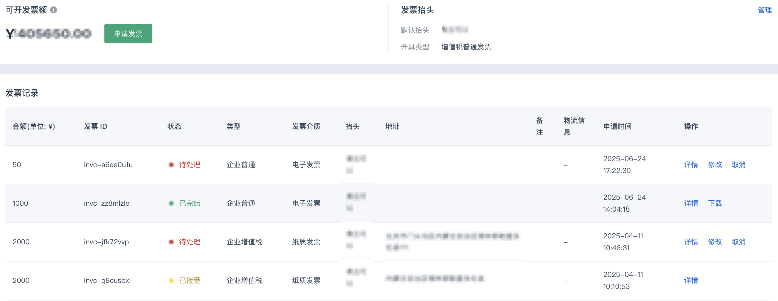Click 取消 for invoice invc-a6ee0u1u
Screen dimensions: 778x301
click(738, 165)
